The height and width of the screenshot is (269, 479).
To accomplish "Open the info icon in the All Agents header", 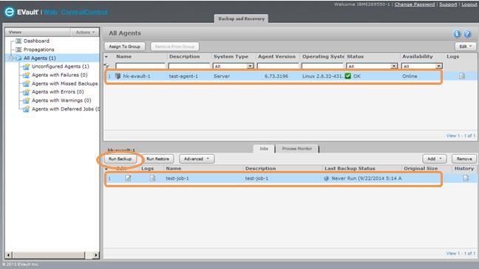I will click(x=457, y=34).
